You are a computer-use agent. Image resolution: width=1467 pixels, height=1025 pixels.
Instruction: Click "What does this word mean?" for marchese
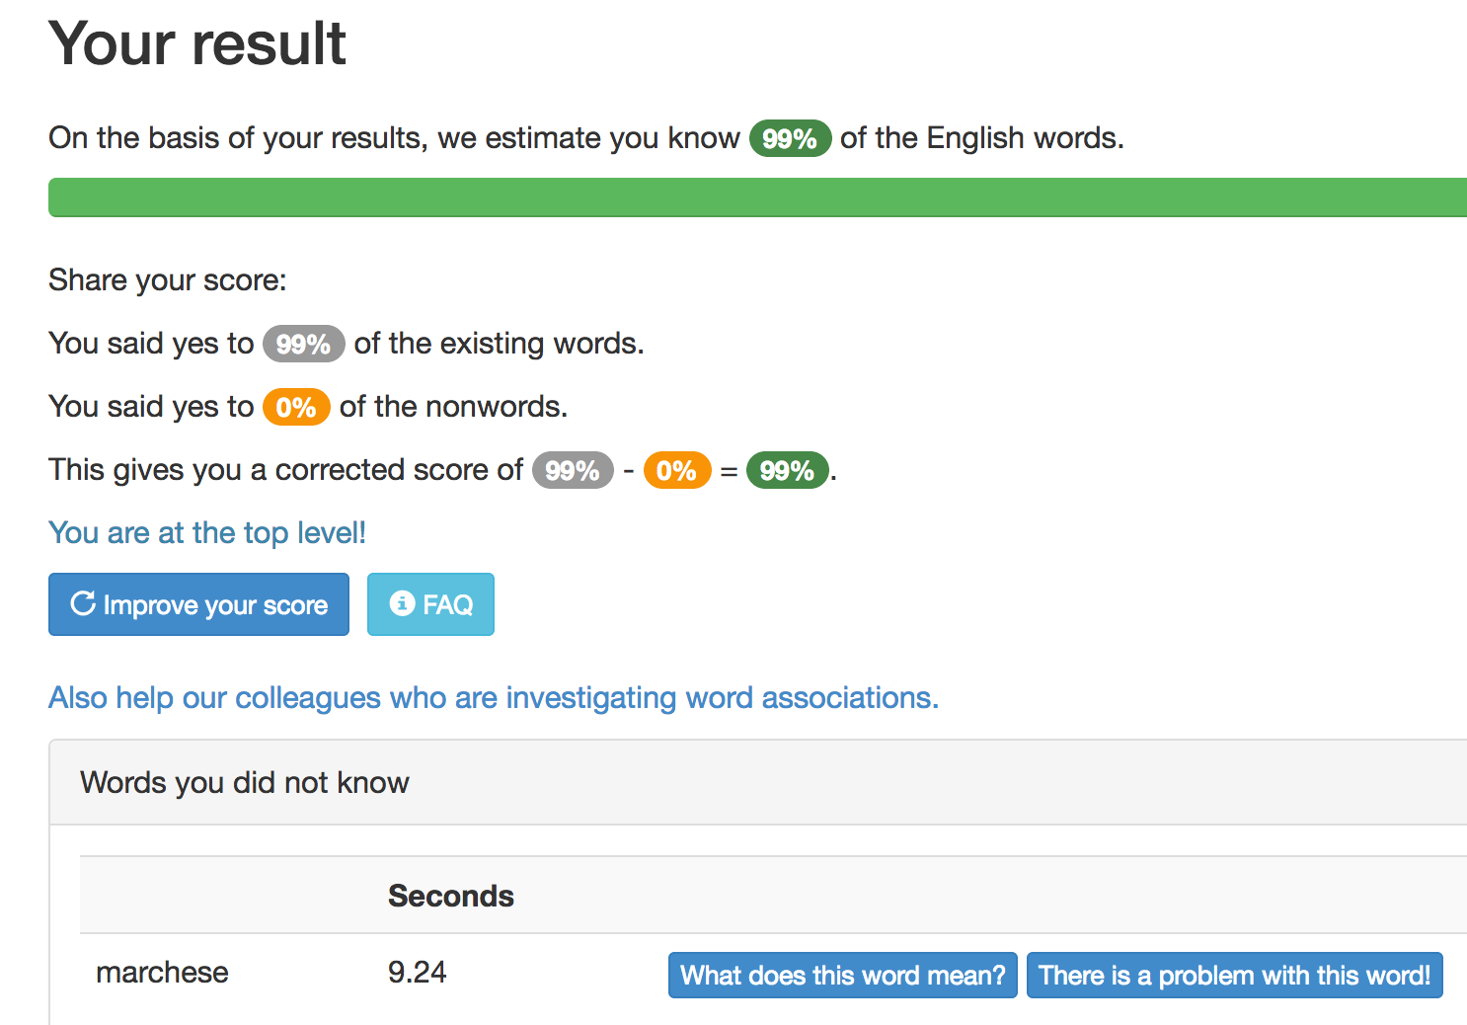pyautogui.click(x=842, y=976)
